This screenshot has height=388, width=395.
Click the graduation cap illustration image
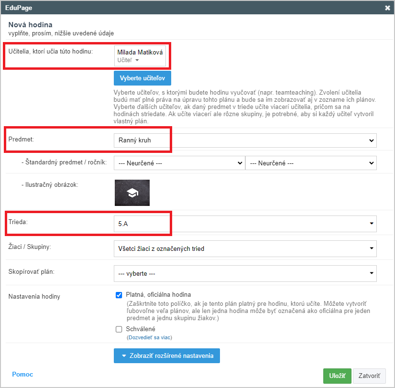click(132, 193)
